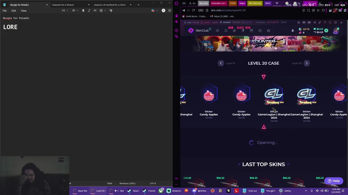Toggle the browser VPN badge

point(201,10)
